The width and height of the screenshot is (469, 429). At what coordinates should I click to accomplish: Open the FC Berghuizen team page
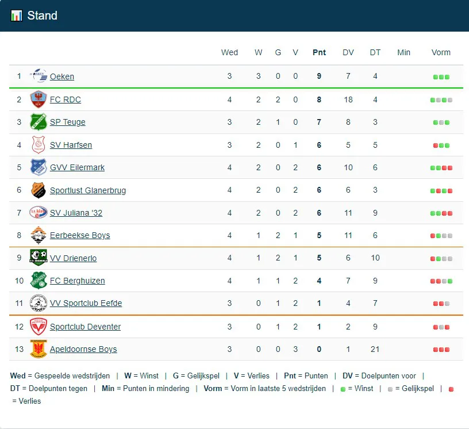pos(78,281)
